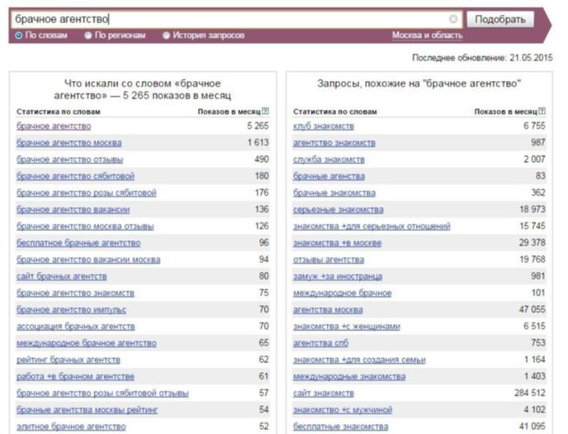Viewport: 568px width, 434px height.
Task: Click 'замуж +за иностранца' link
Action: [337, 276]
